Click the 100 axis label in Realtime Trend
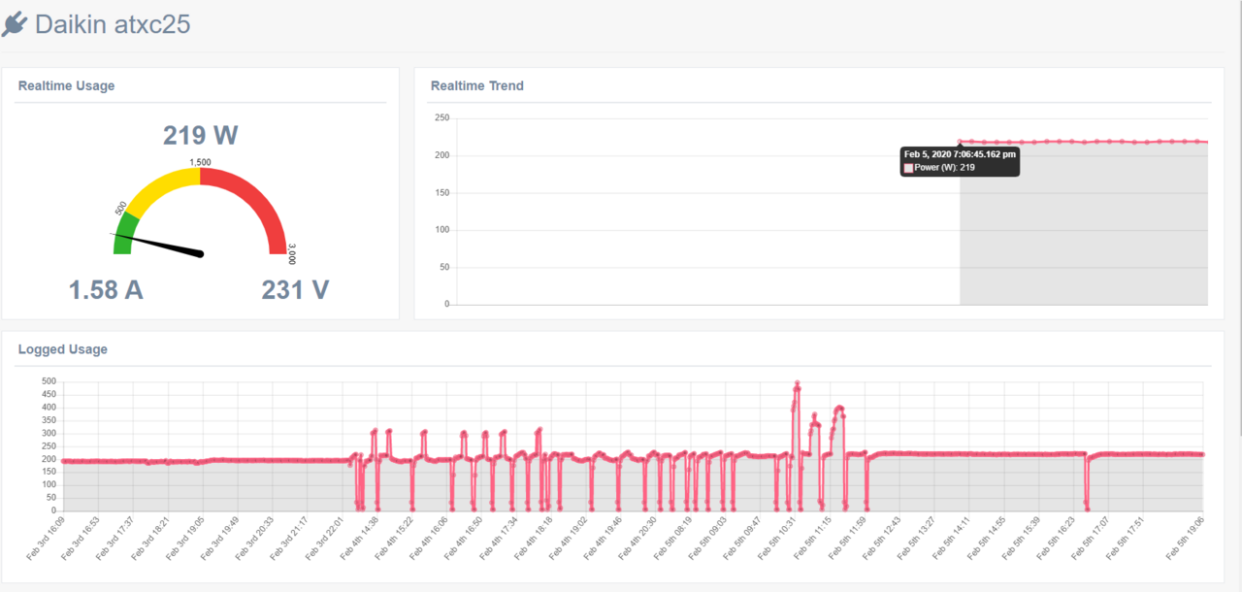 point(441,230)
